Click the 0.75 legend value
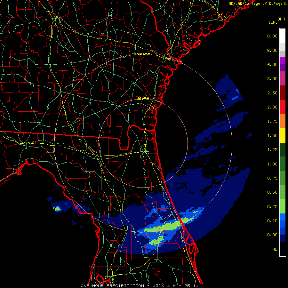This screenshot has width=288, height=288. (x=272, y=178)
